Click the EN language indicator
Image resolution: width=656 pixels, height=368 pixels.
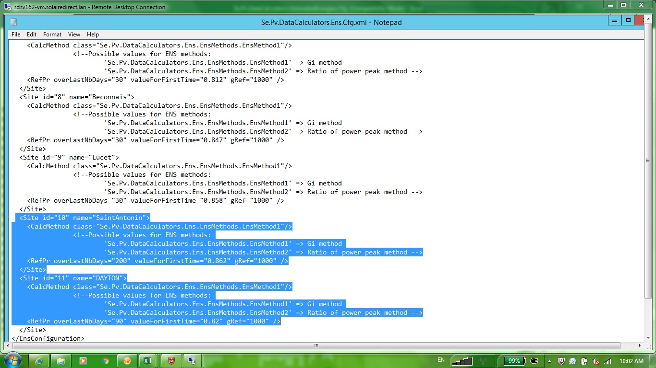coord(441,359)
